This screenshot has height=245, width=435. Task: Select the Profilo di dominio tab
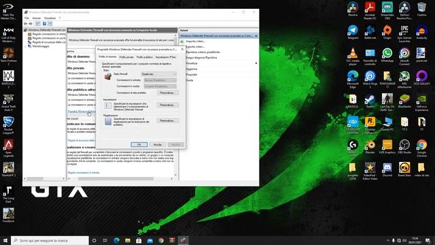108,56
